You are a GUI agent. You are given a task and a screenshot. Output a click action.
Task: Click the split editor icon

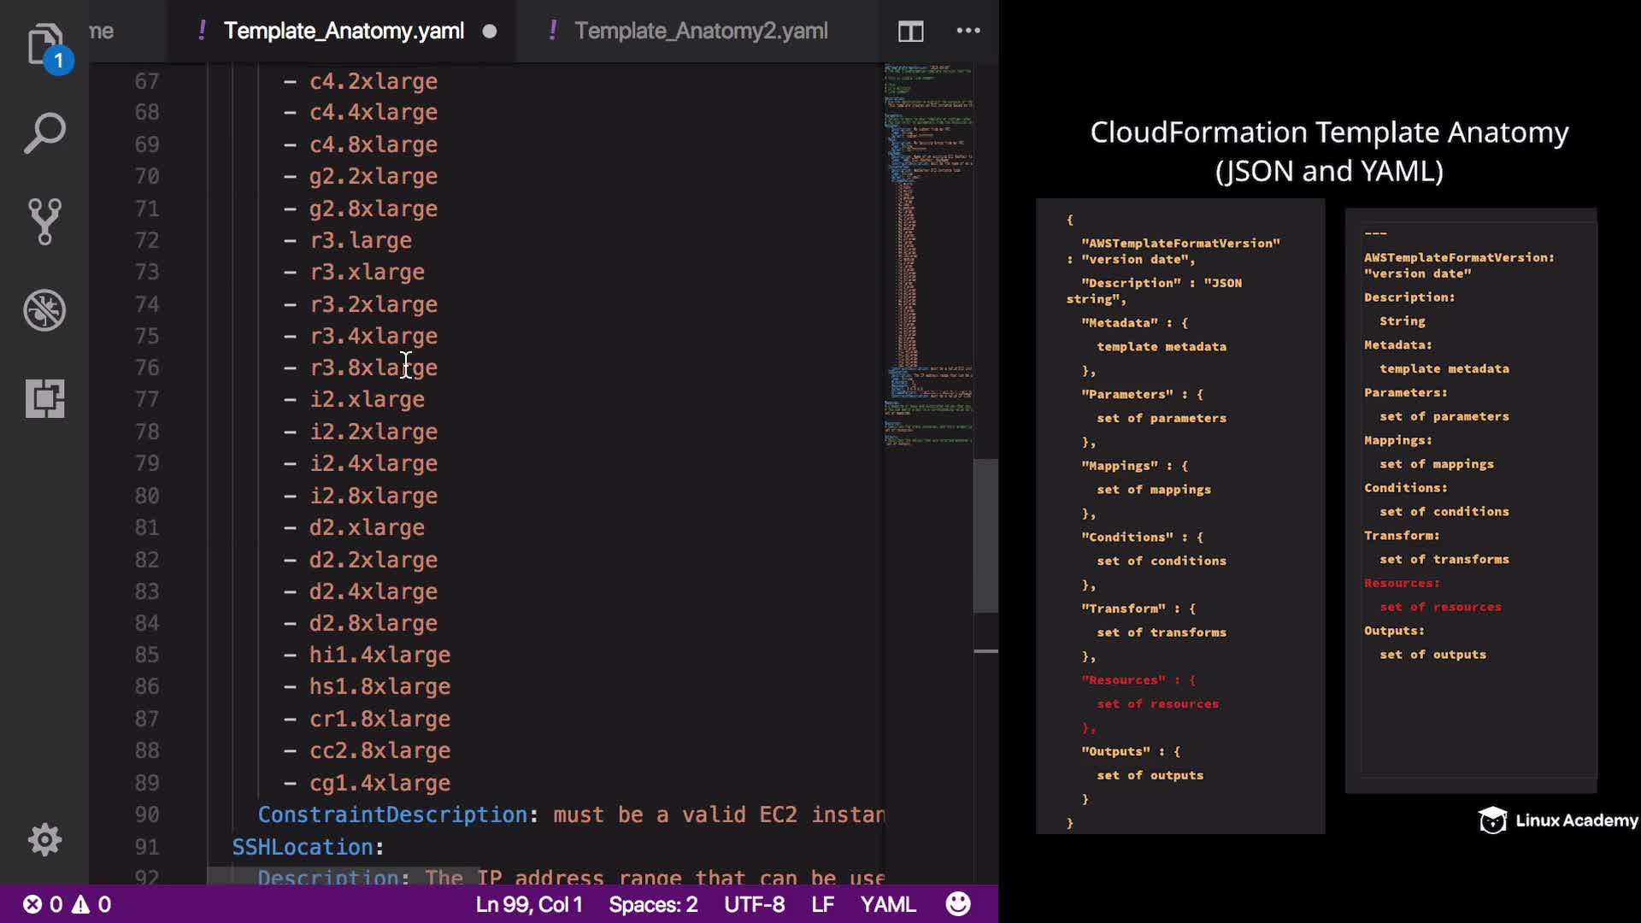(x=910, y=32)
